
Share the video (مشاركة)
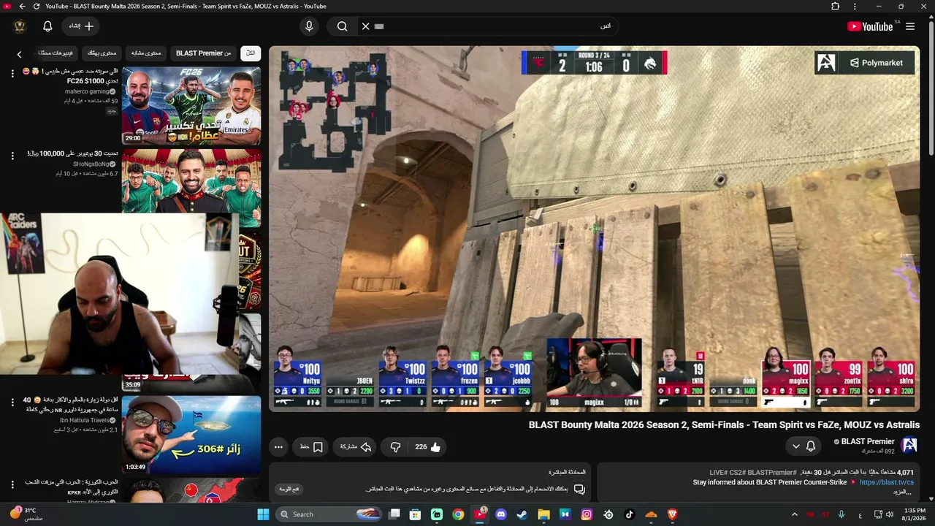(356, 447)
